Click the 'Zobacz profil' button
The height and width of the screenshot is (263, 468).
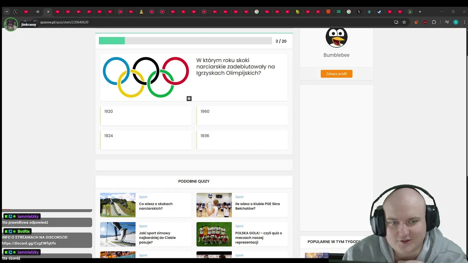[336, 74]
